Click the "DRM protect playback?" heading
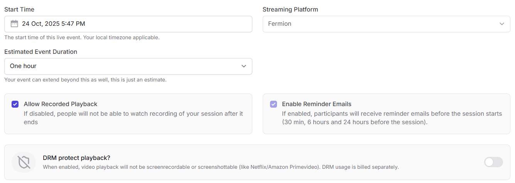The image size is (515, 183). (x=77, y=158)
